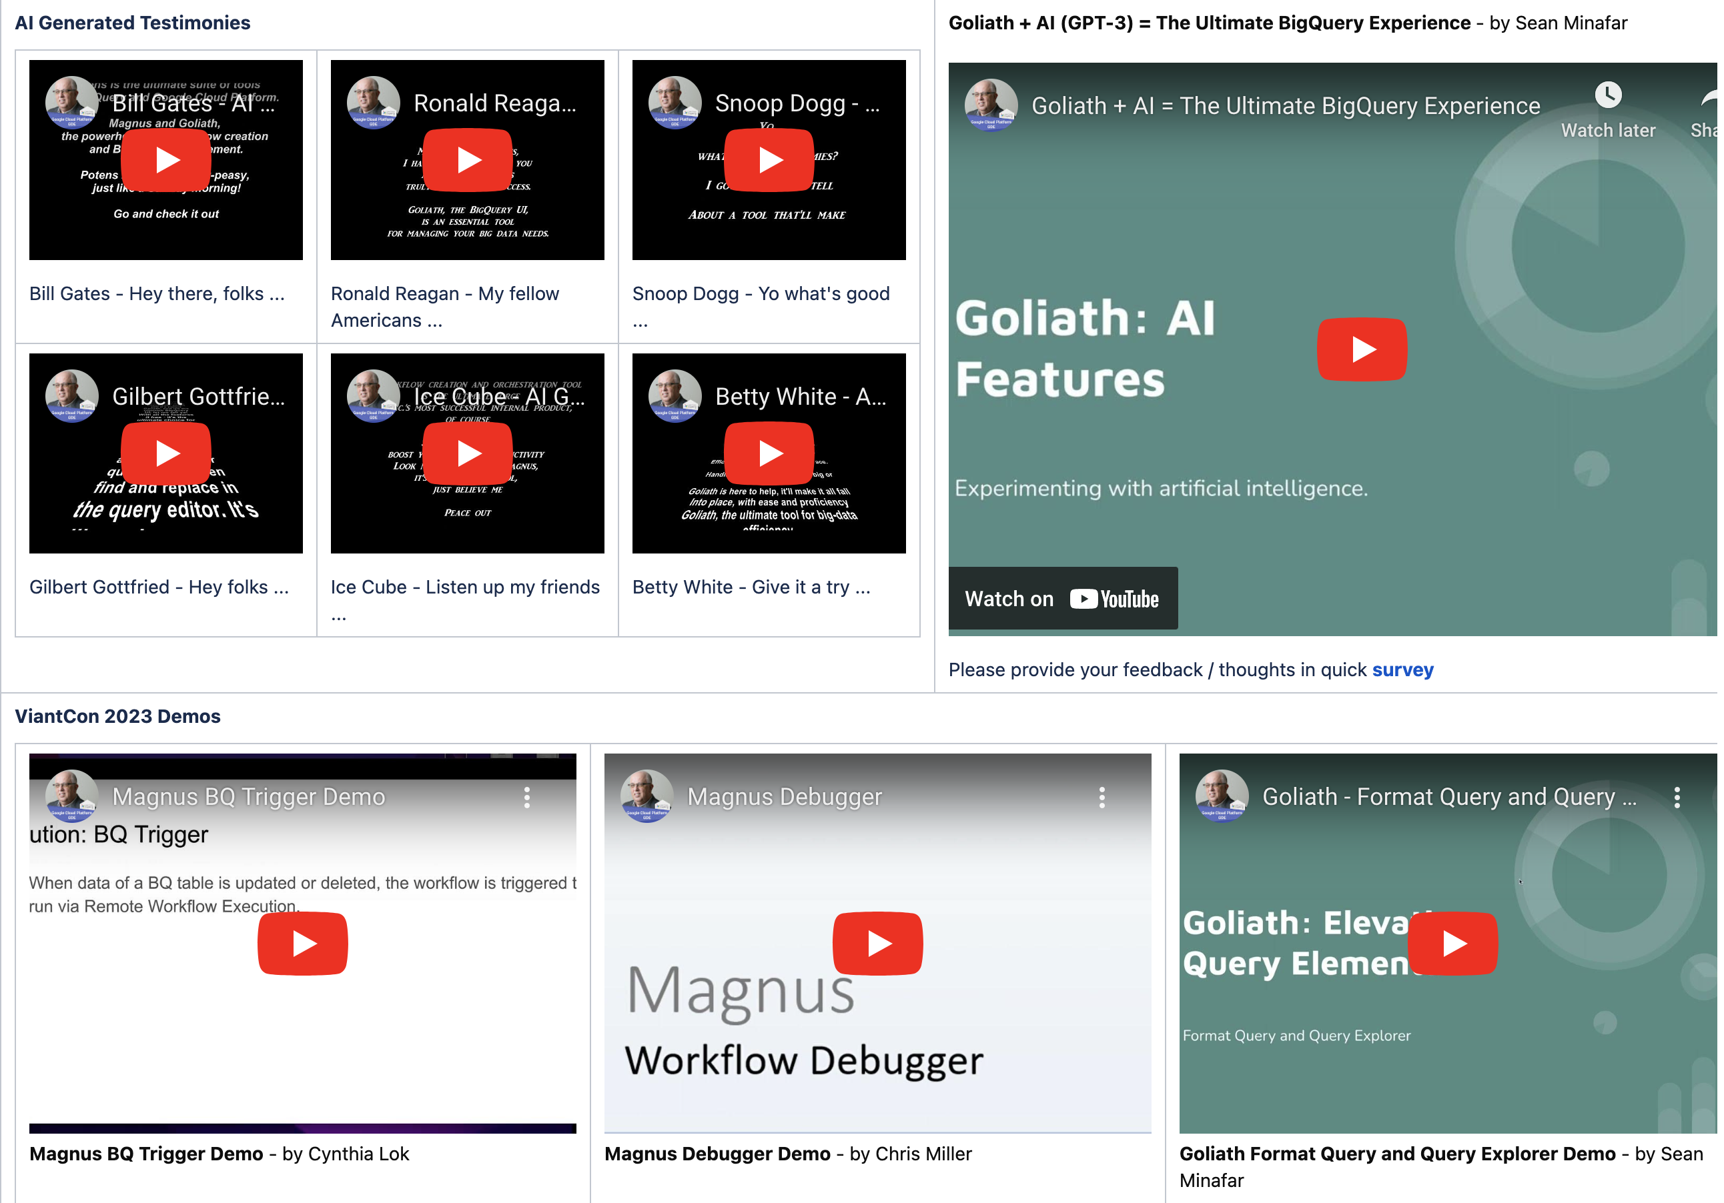1724x1203 pixels.
Task: Click 'Goliath - Format Query and Query' video title
Action: tap(1449, 797)
